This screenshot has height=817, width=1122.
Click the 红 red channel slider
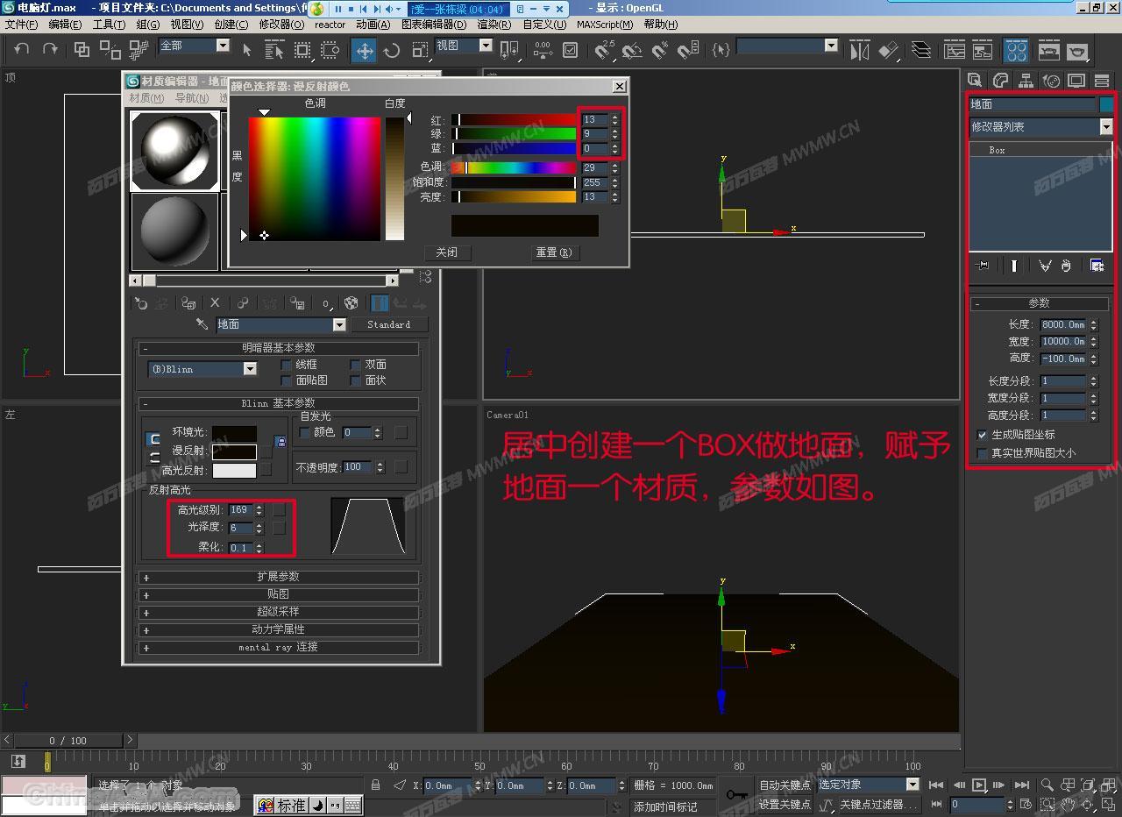(514, 120)
